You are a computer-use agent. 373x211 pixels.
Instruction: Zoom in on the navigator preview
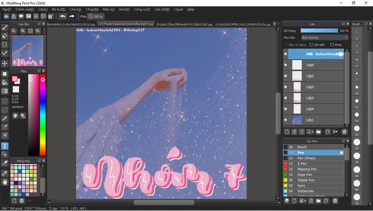[23, 31]
